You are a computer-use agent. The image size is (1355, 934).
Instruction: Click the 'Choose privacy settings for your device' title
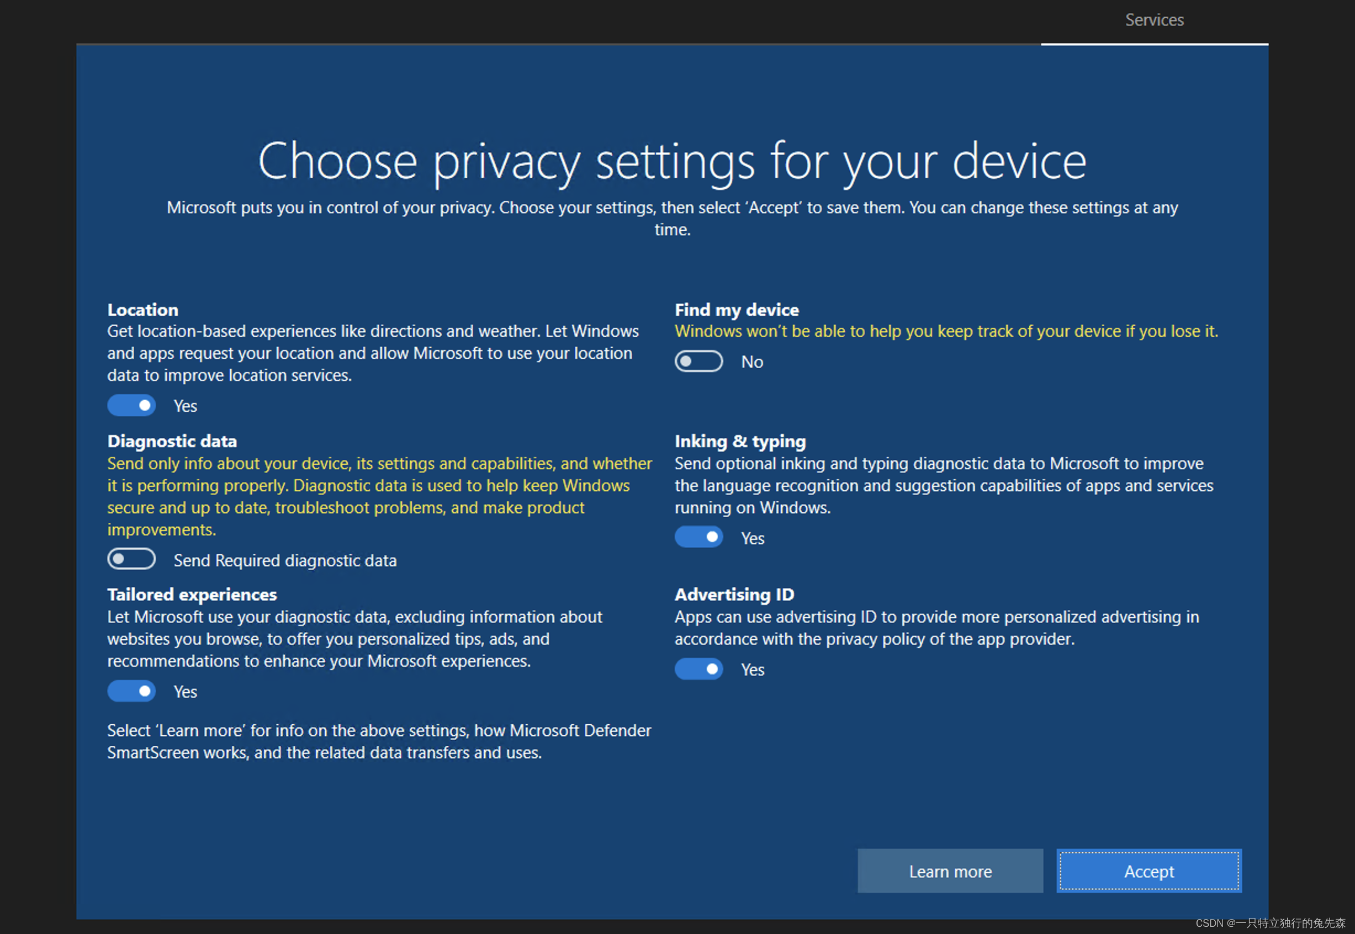pyautogui.click(x=672, y=162)
